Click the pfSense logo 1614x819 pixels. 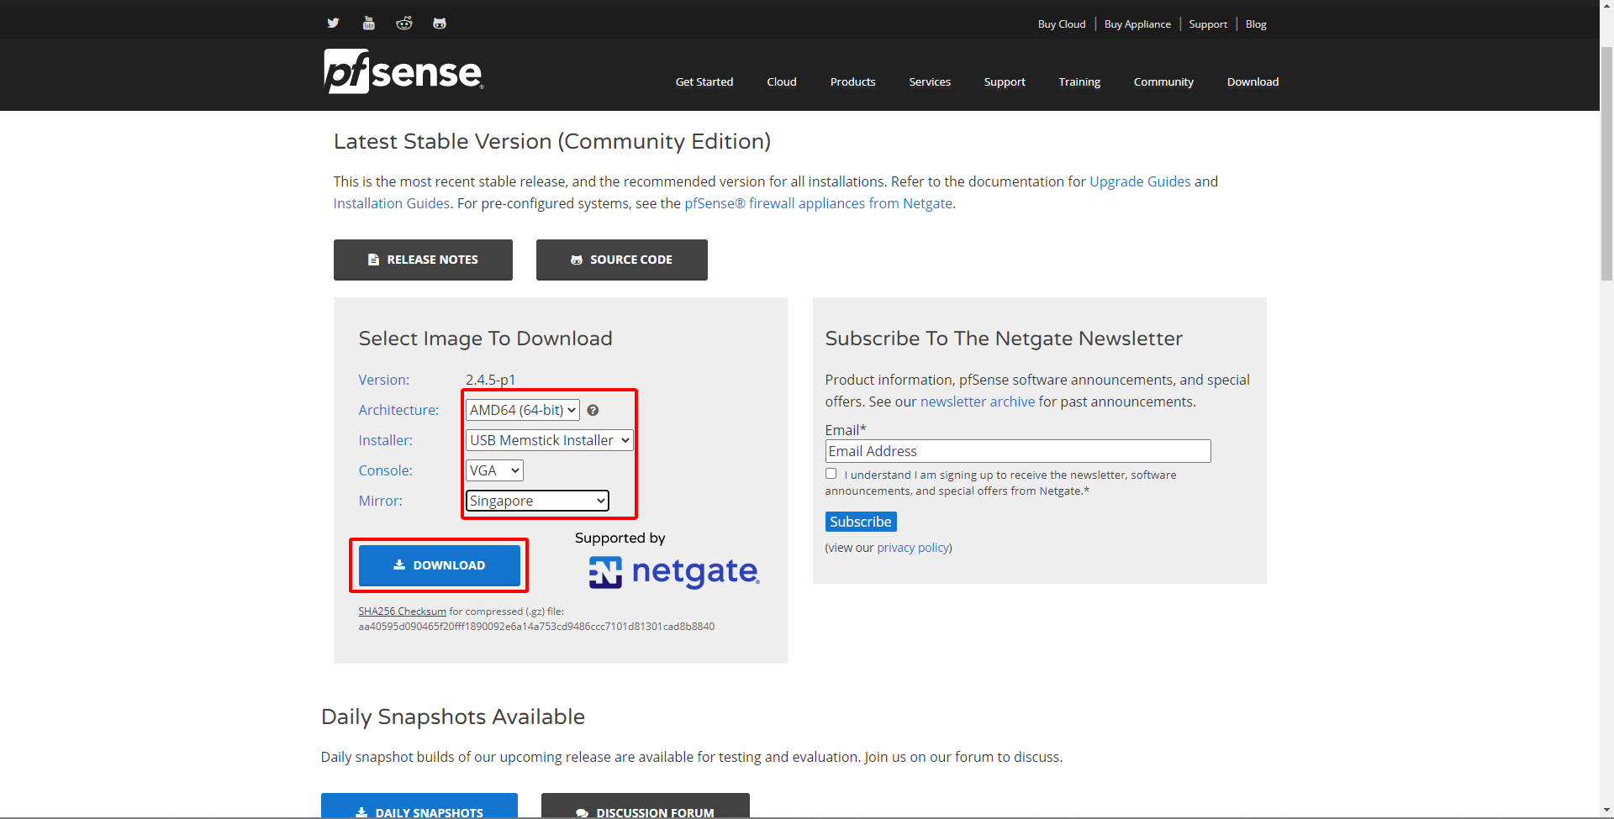point(403,71)
